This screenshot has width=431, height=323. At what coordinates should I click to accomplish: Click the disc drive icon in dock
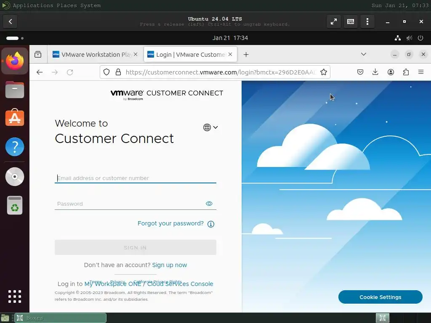[15, 177]
